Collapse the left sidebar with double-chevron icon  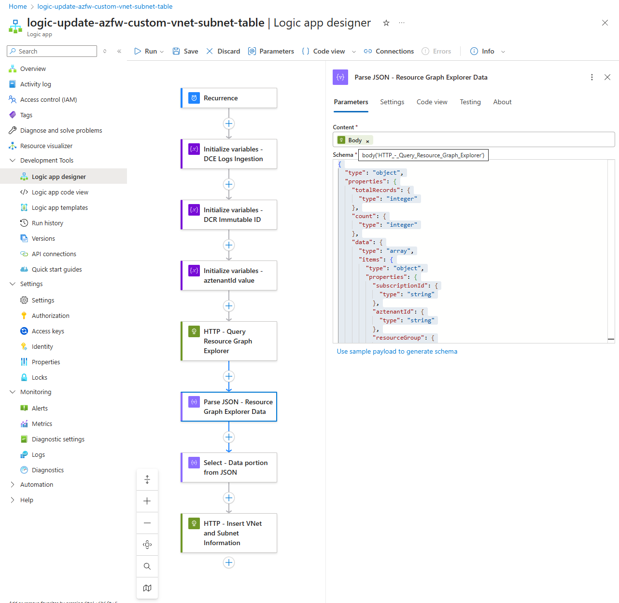119,51
